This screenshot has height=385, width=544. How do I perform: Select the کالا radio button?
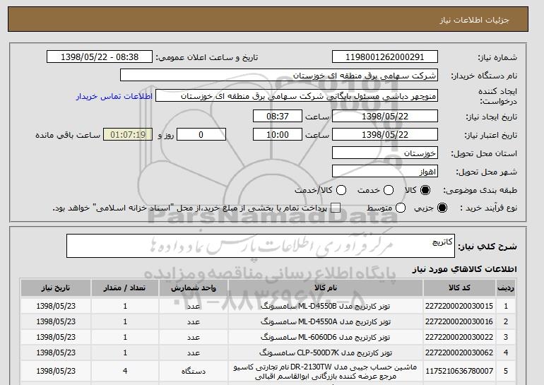point(425,190)
